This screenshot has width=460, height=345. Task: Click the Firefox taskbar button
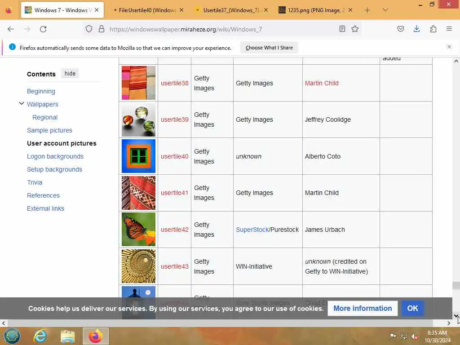tap(96, 336)
